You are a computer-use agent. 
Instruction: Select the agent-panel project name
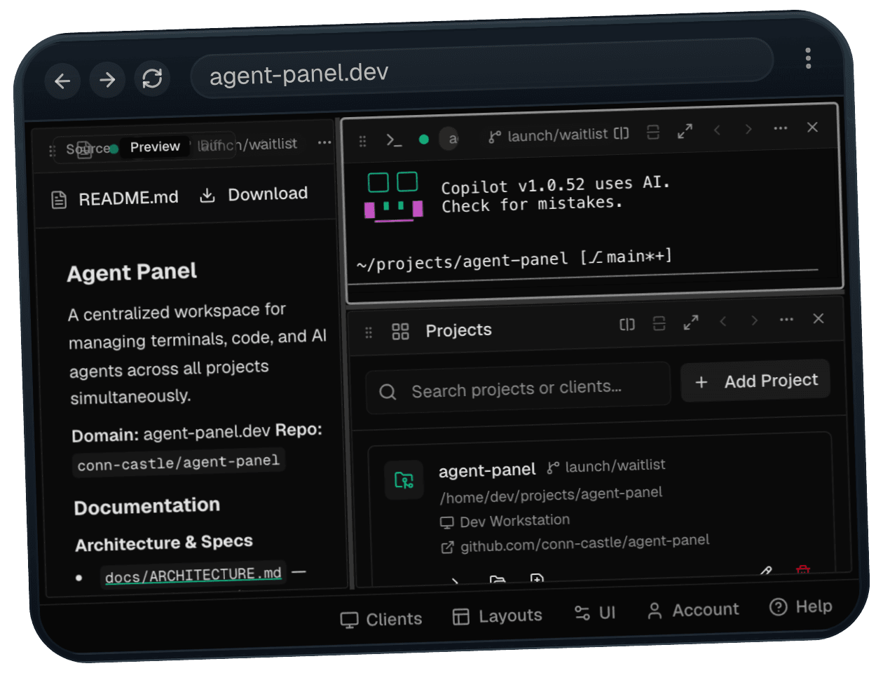[x=487, y=470]
